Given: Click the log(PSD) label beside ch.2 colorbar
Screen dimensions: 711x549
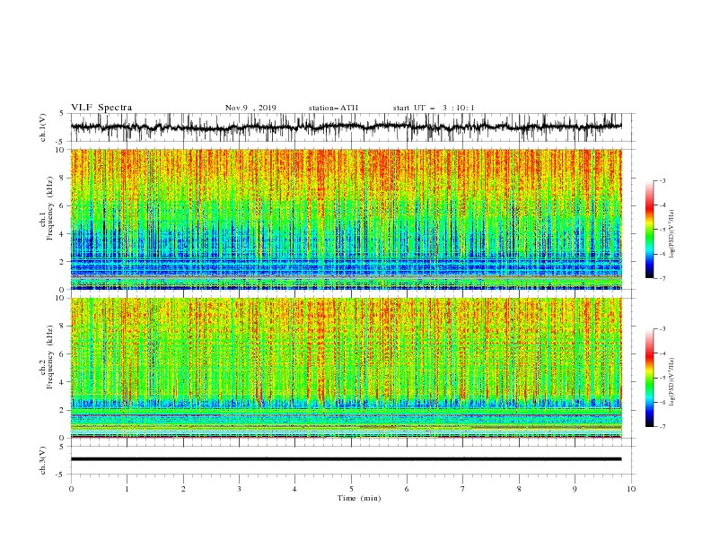Looking at the screenshot, I should click(x=672, y=382).
